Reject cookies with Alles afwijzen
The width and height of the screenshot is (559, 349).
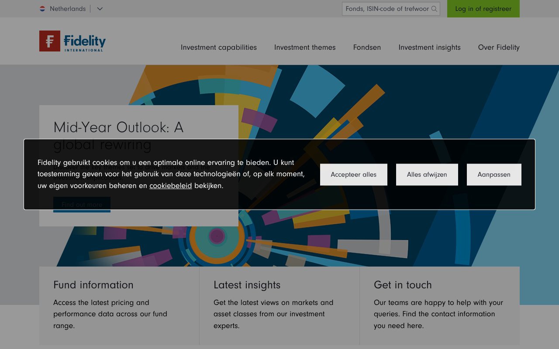427,174
